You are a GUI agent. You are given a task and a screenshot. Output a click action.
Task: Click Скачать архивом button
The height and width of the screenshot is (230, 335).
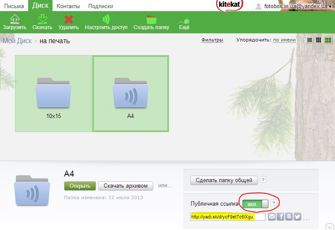point(125,186)
